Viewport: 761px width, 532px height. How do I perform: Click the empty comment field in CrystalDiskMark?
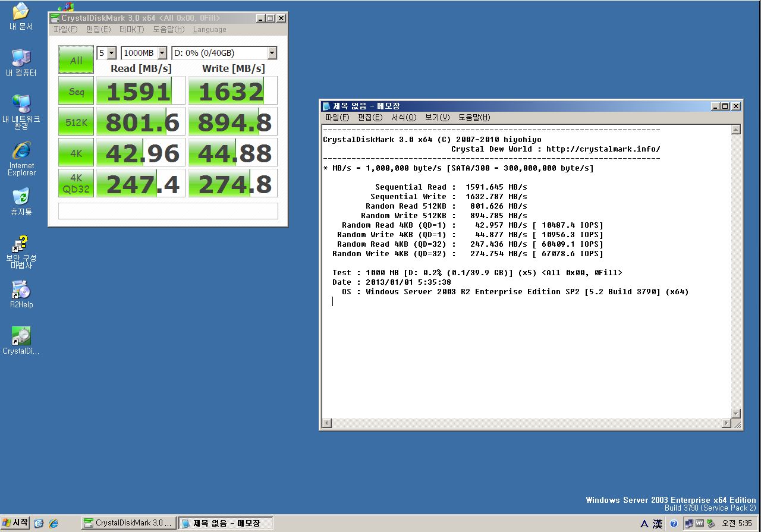(168, 210)
